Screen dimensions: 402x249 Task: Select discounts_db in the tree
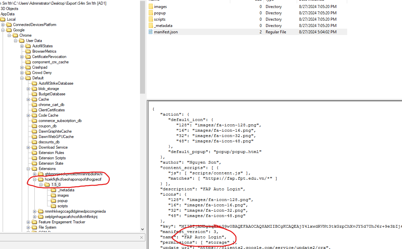(x=49, y=142)
